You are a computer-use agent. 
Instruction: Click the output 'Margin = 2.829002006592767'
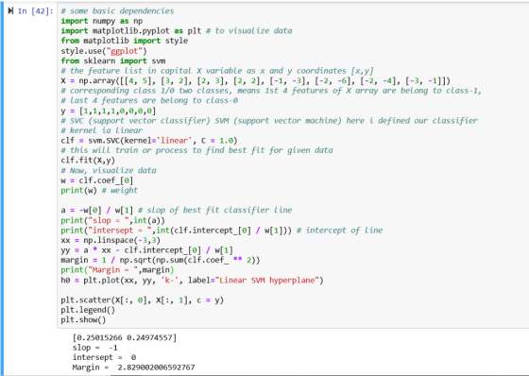pos(133,367)
